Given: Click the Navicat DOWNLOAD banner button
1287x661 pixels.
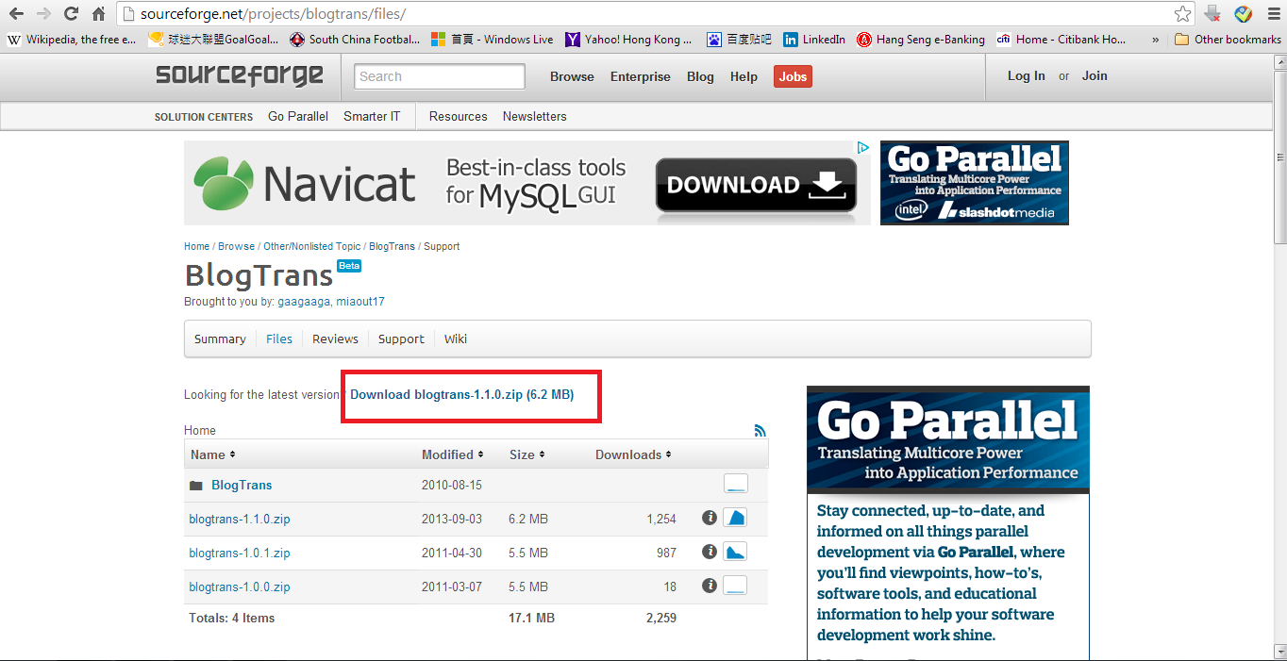Looking at the screenshot, I should coord(756,184).
